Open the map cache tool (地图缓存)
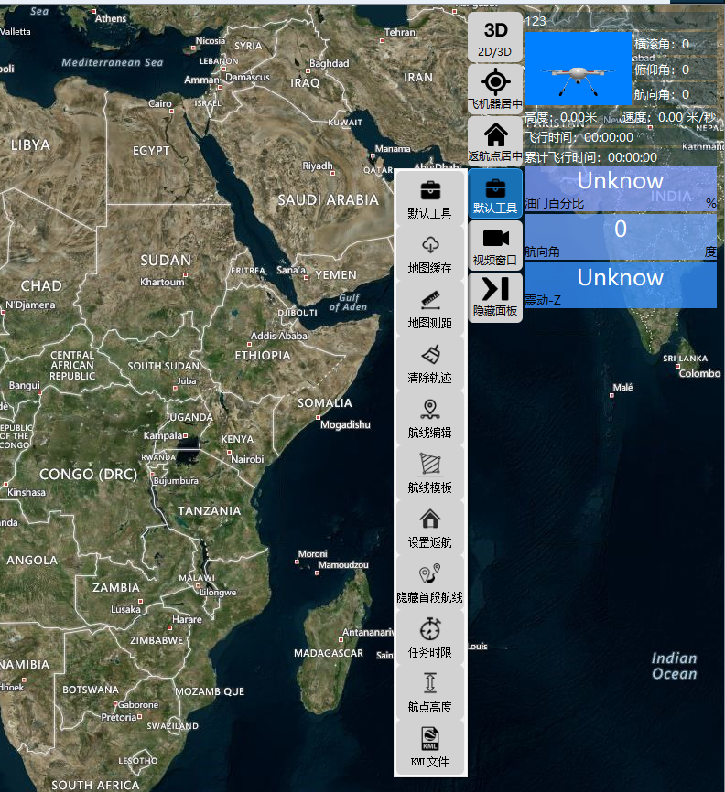The image size is (725, 792). (429, 254)
